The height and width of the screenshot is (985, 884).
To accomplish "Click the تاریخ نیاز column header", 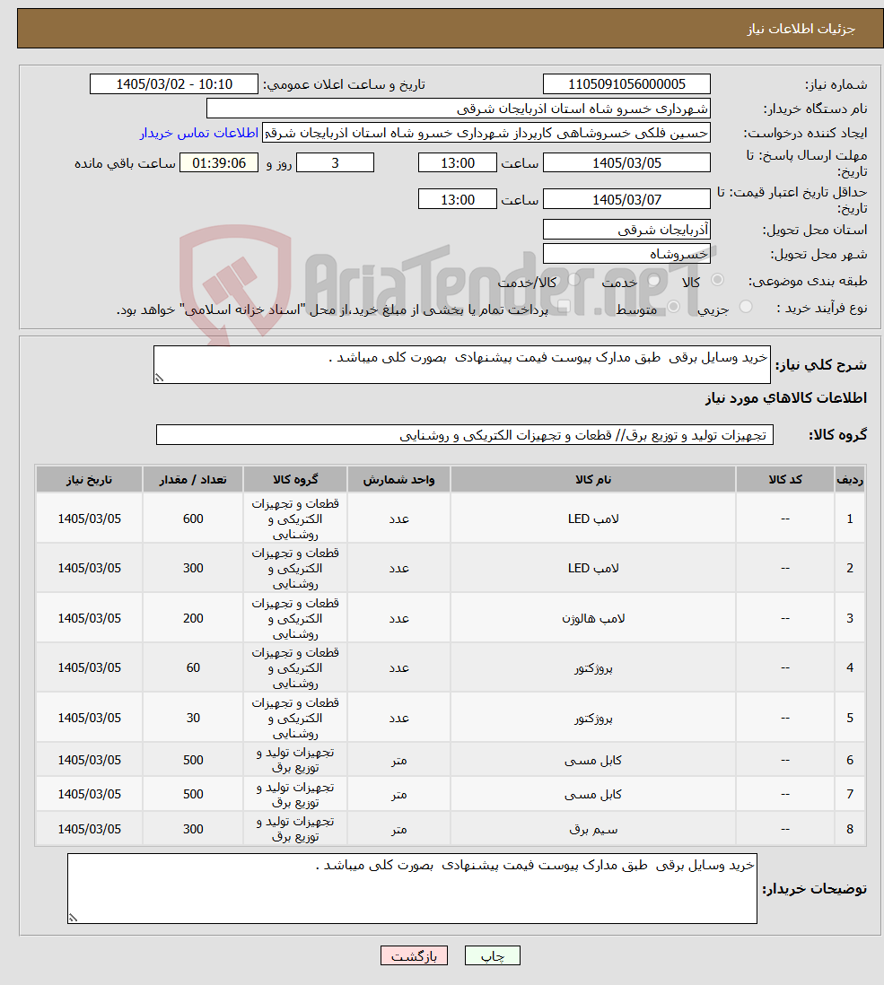I will pos(89,479).
